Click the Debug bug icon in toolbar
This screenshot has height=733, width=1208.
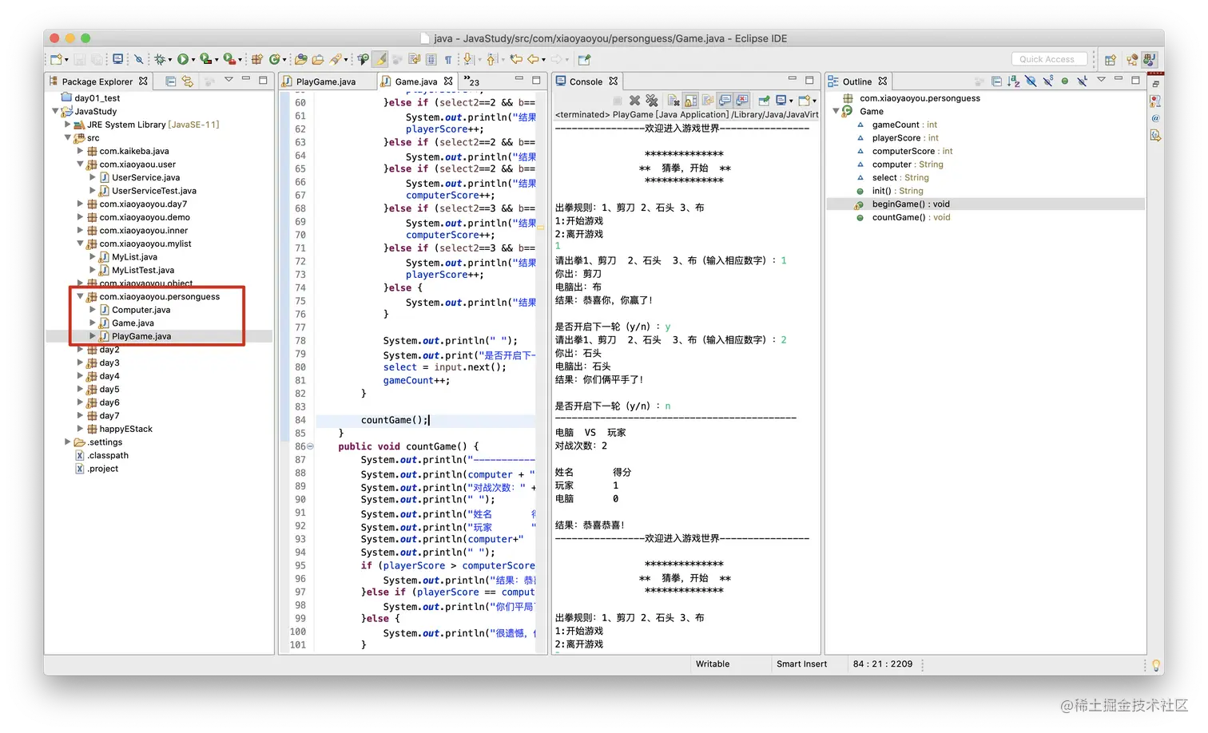tap(160, 59)
